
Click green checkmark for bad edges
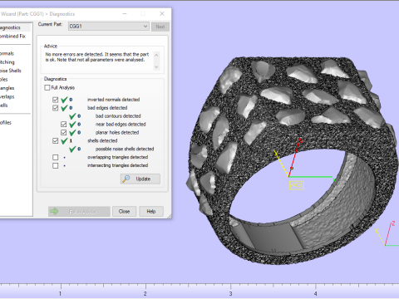point(64,108)
